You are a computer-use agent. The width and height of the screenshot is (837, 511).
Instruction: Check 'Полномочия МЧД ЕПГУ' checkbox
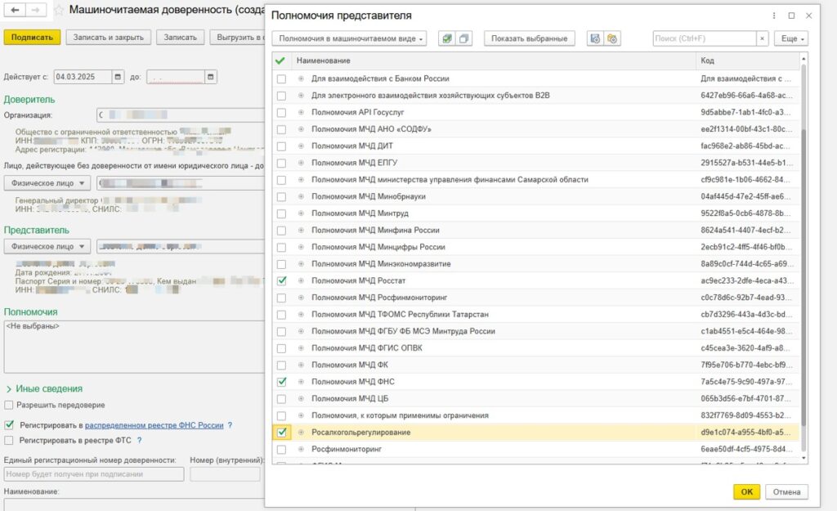[x=281, y=163]
